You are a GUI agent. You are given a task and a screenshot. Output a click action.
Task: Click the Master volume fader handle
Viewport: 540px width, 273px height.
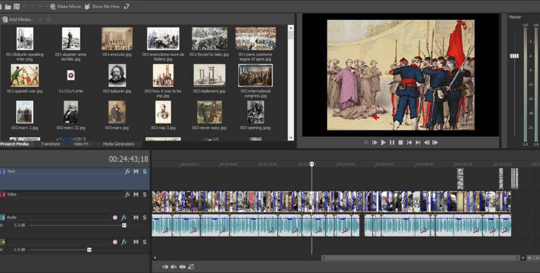click(514, 56)
